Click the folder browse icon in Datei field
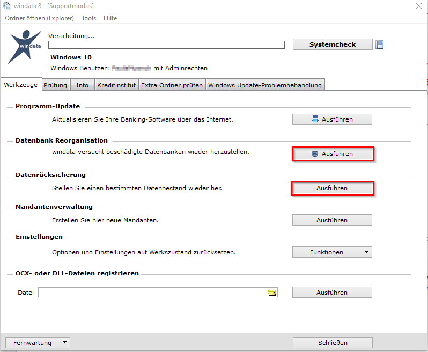Viewport: 428px width, 352px height. point(272,293)
